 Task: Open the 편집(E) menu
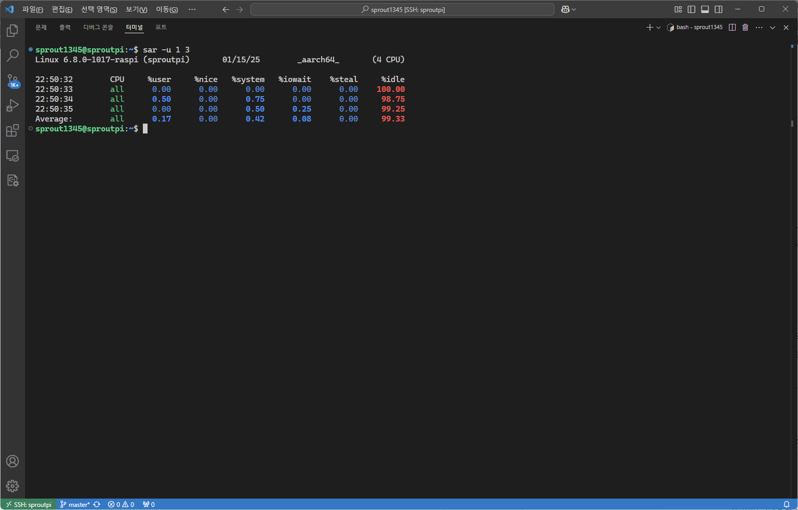tap(62, 9)
